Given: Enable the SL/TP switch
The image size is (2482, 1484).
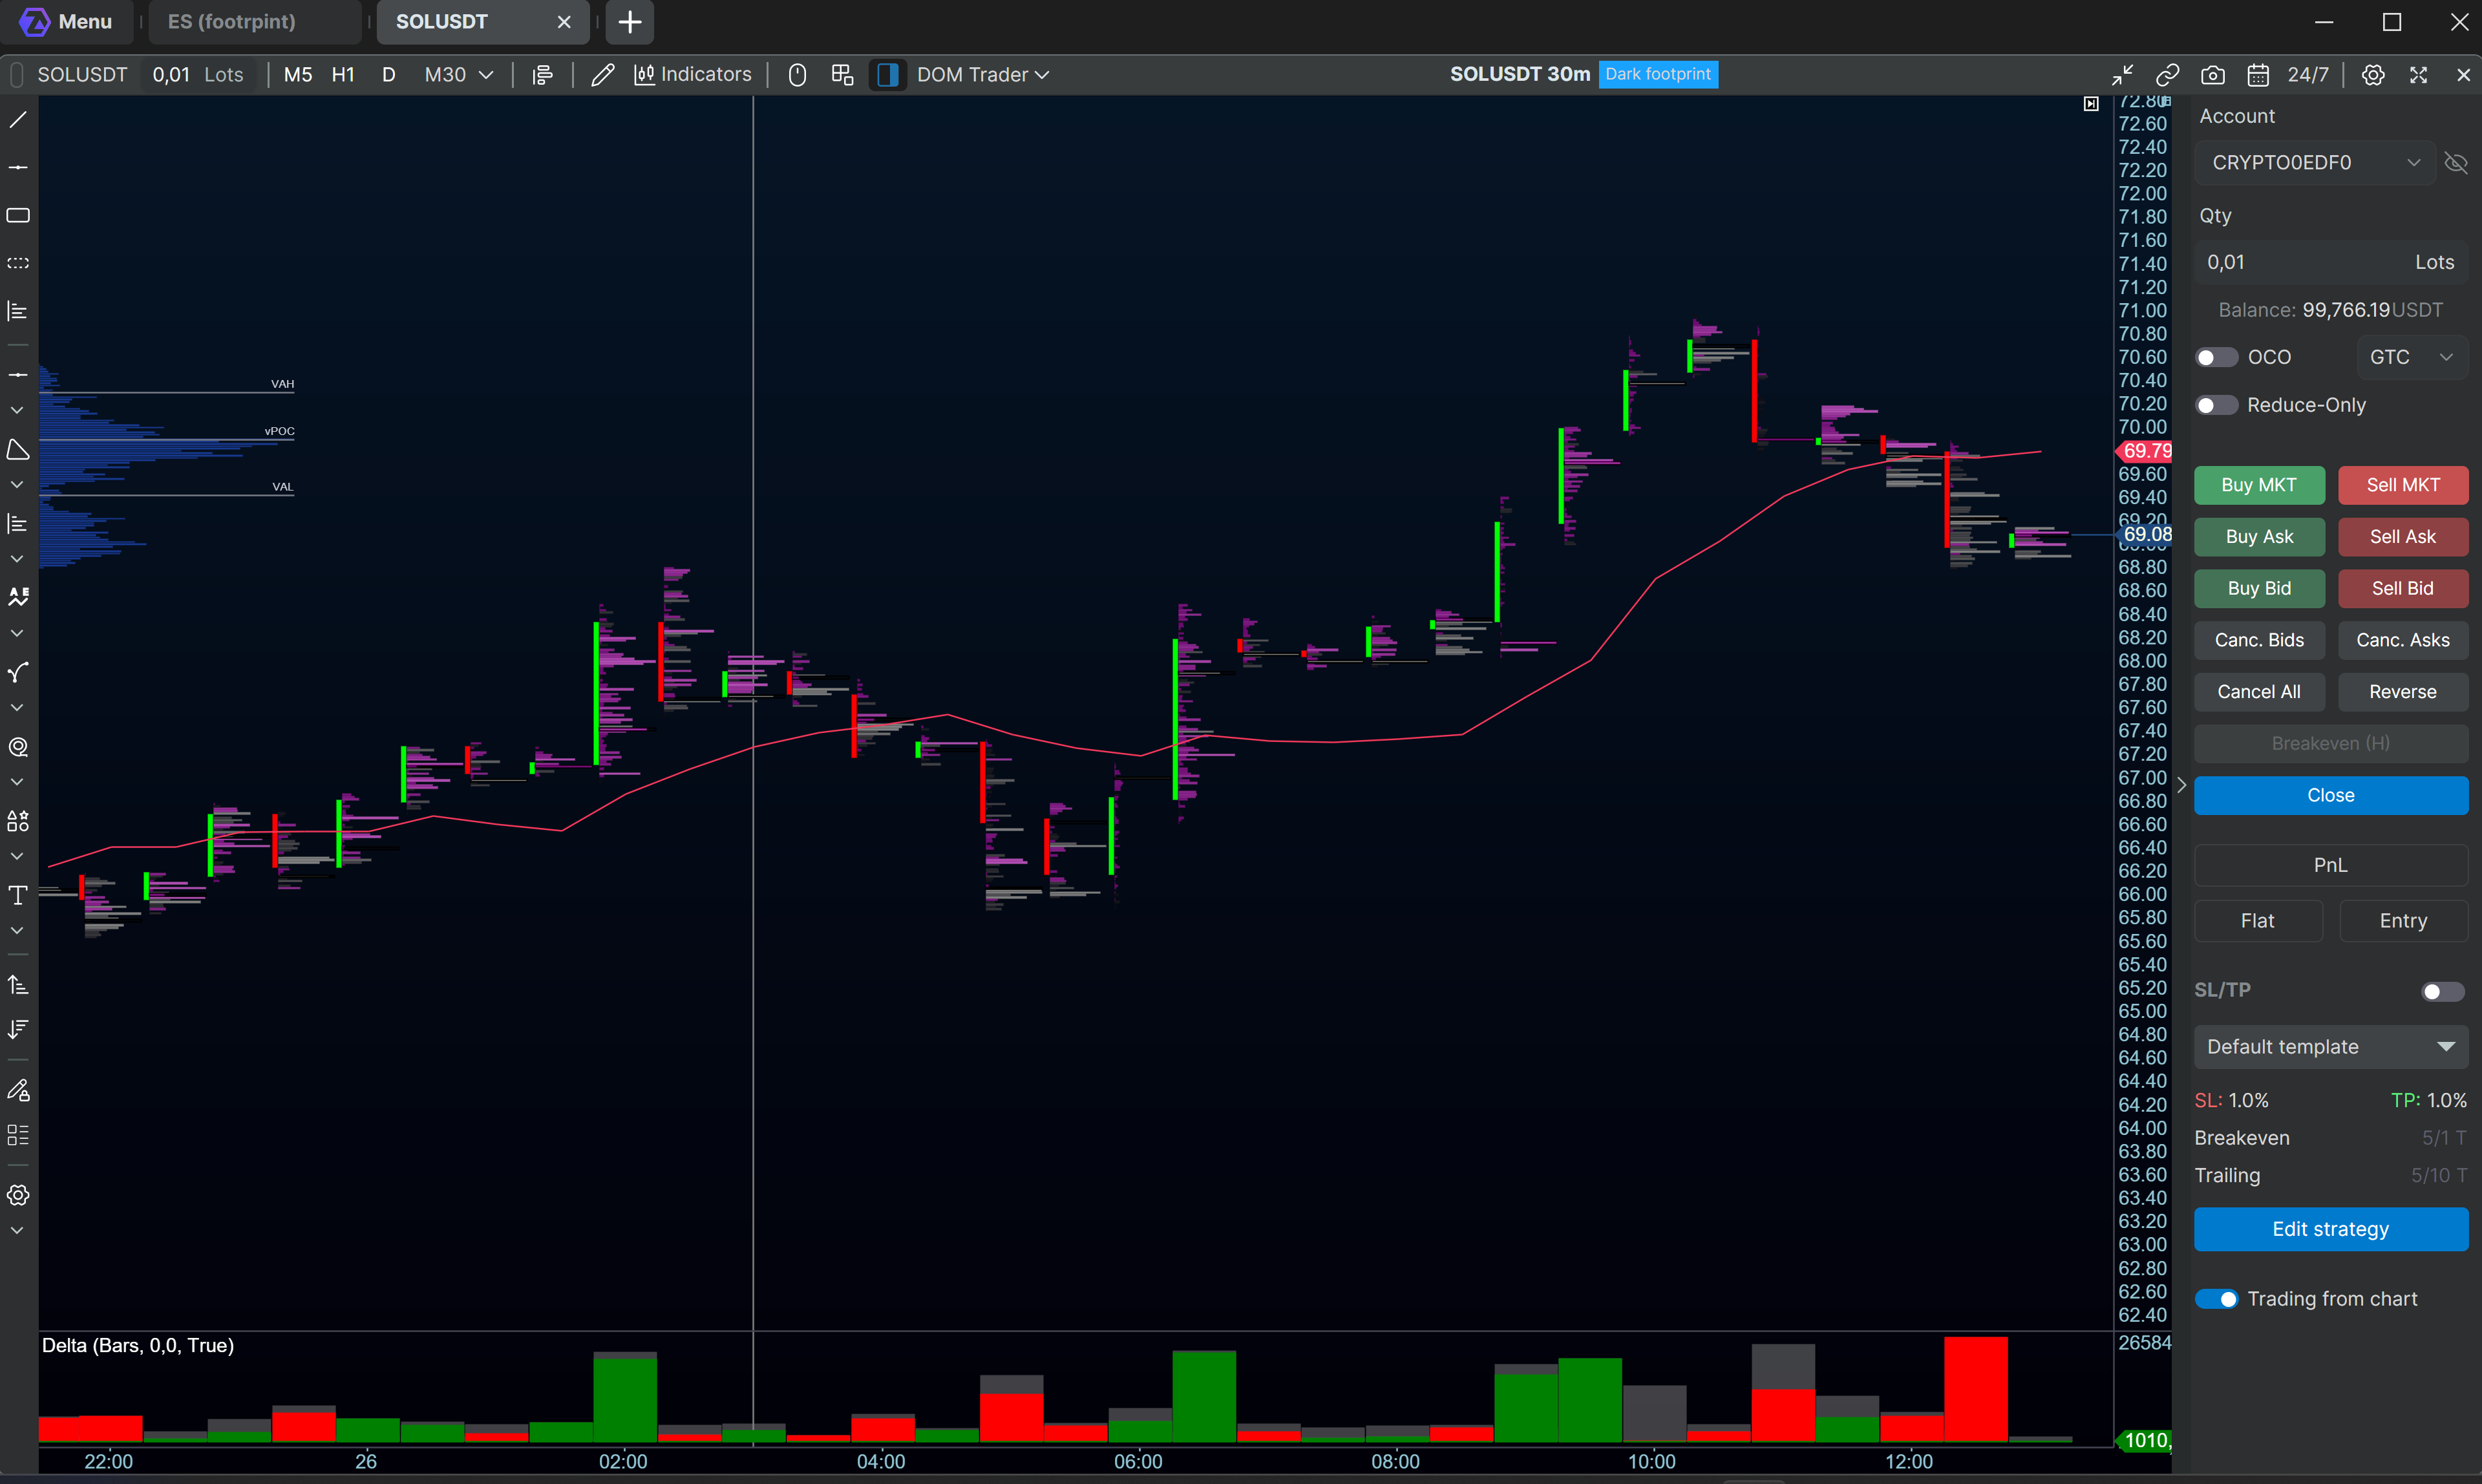Looking at the screenshot, I should [x=2442, y=991].
